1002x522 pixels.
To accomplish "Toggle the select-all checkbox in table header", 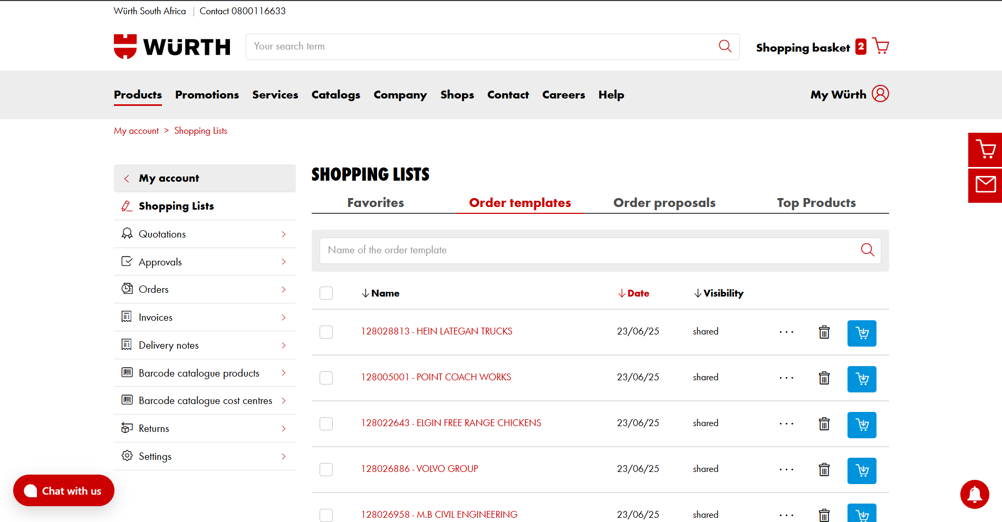I will (326, 293).
